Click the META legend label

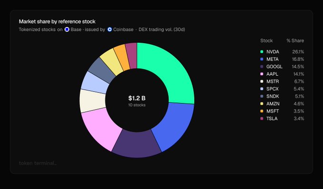[x=272, y=59]
